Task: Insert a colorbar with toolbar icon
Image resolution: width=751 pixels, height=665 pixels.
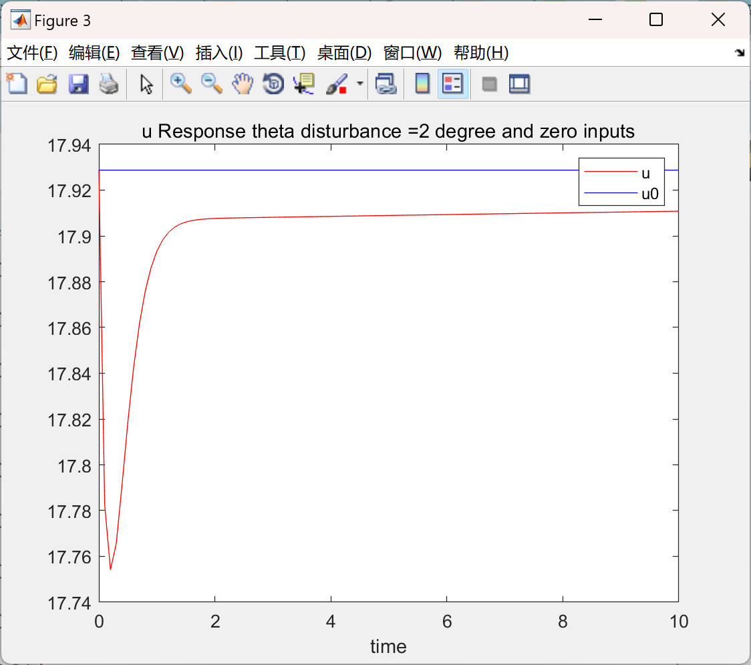Action: [422, 84]
